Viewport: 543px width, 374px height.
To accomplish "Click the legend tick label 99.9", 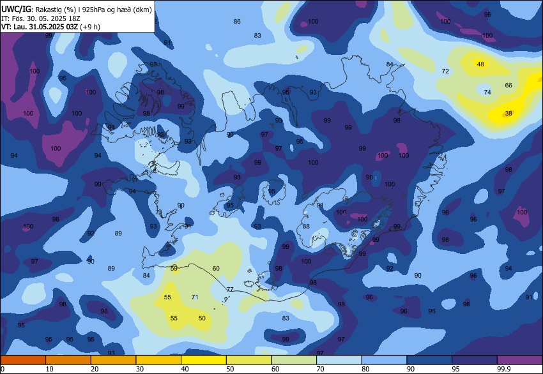I will pyautogui.click(x=504, y=369).
